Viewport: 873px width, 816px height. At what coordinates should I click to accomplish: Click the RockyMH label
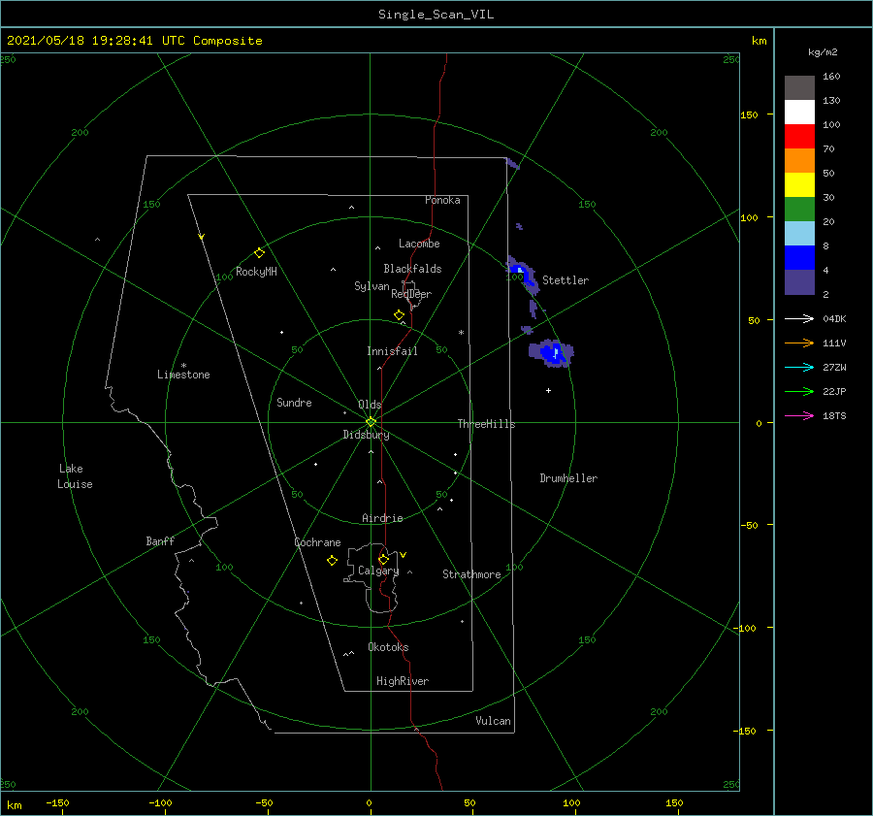[x=256, y=272]
